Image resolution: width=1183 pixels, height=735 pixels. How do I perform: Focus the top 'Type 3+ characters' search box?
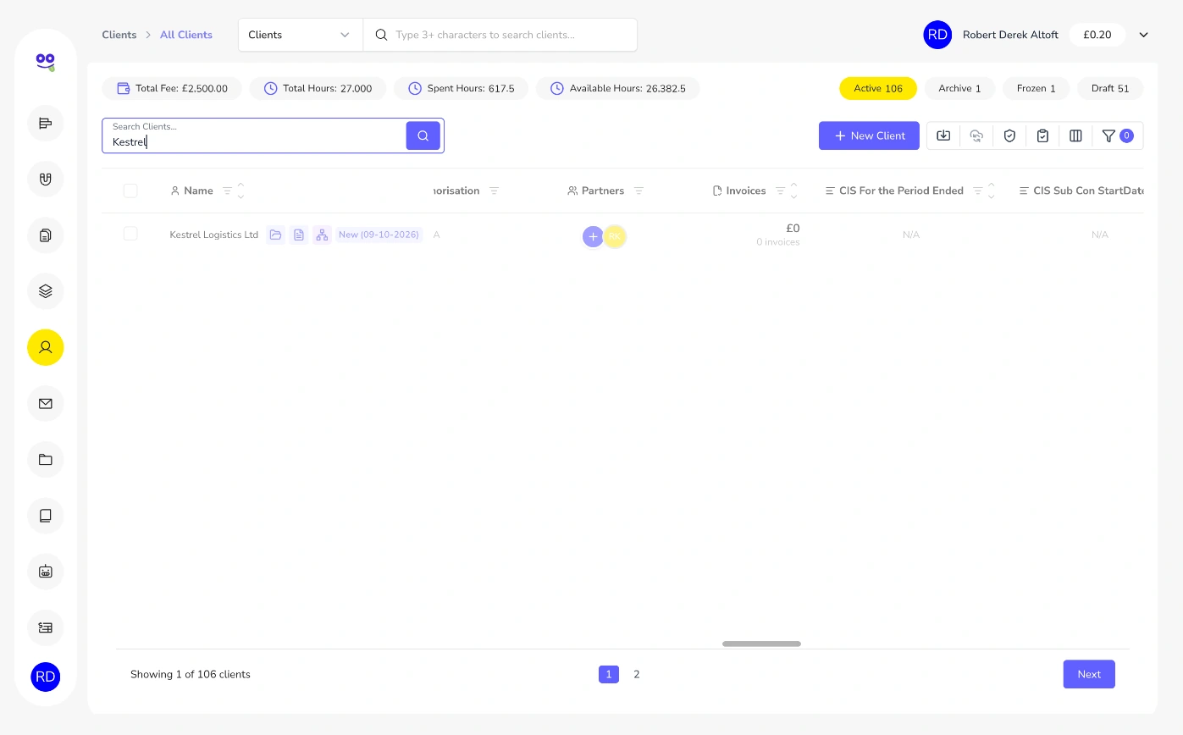[x=500, y=35]
